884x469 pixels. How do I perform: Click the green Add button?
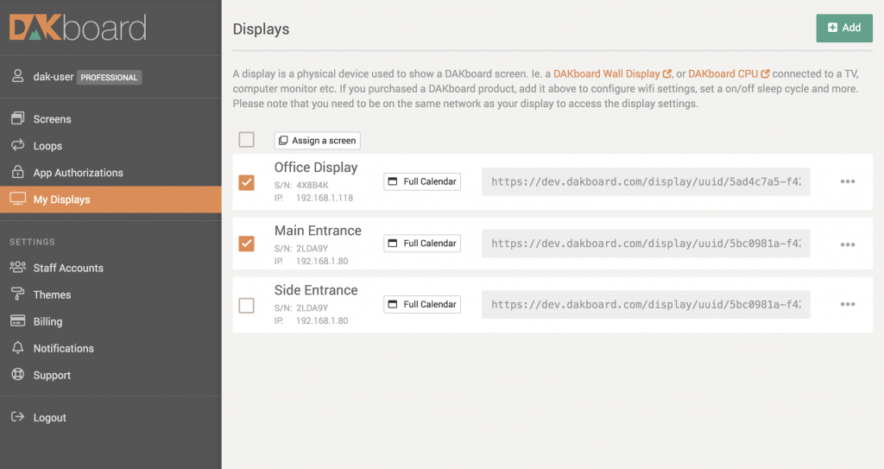click(x=844, y=28)
